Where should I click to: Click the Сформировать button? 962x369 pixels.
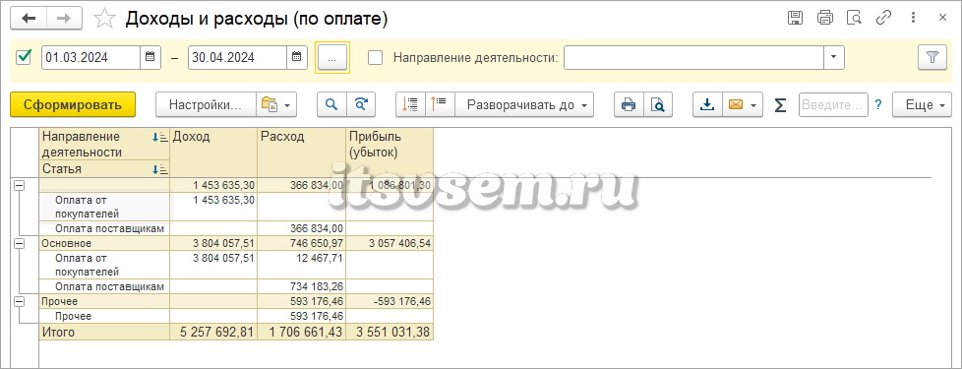pos(73,105)
